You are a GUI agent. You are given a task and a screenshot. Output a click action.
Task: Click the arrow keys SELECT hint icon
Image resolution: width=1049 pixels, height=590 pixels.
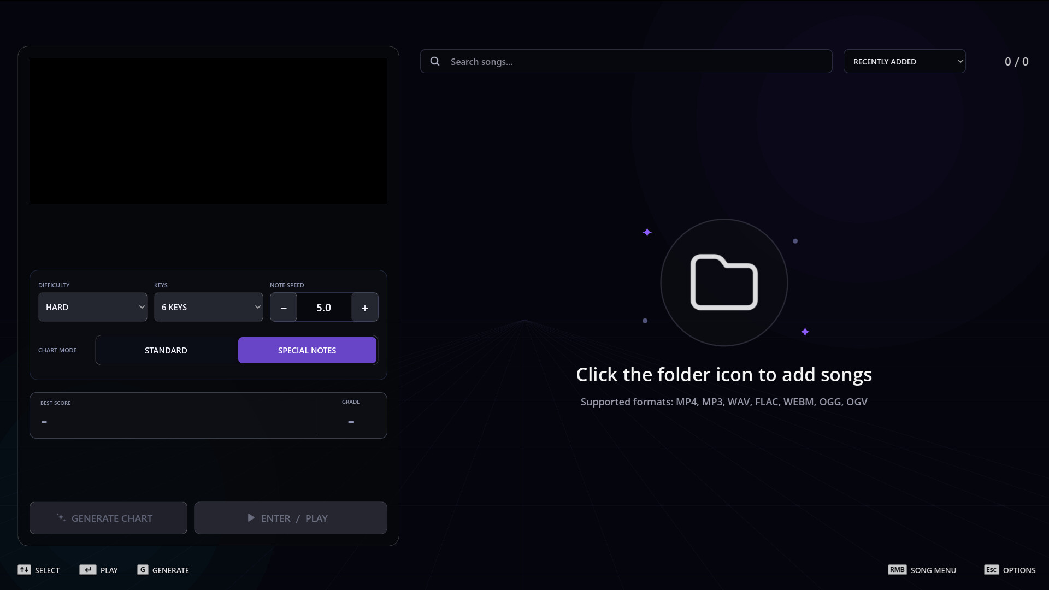click(24, 570)
